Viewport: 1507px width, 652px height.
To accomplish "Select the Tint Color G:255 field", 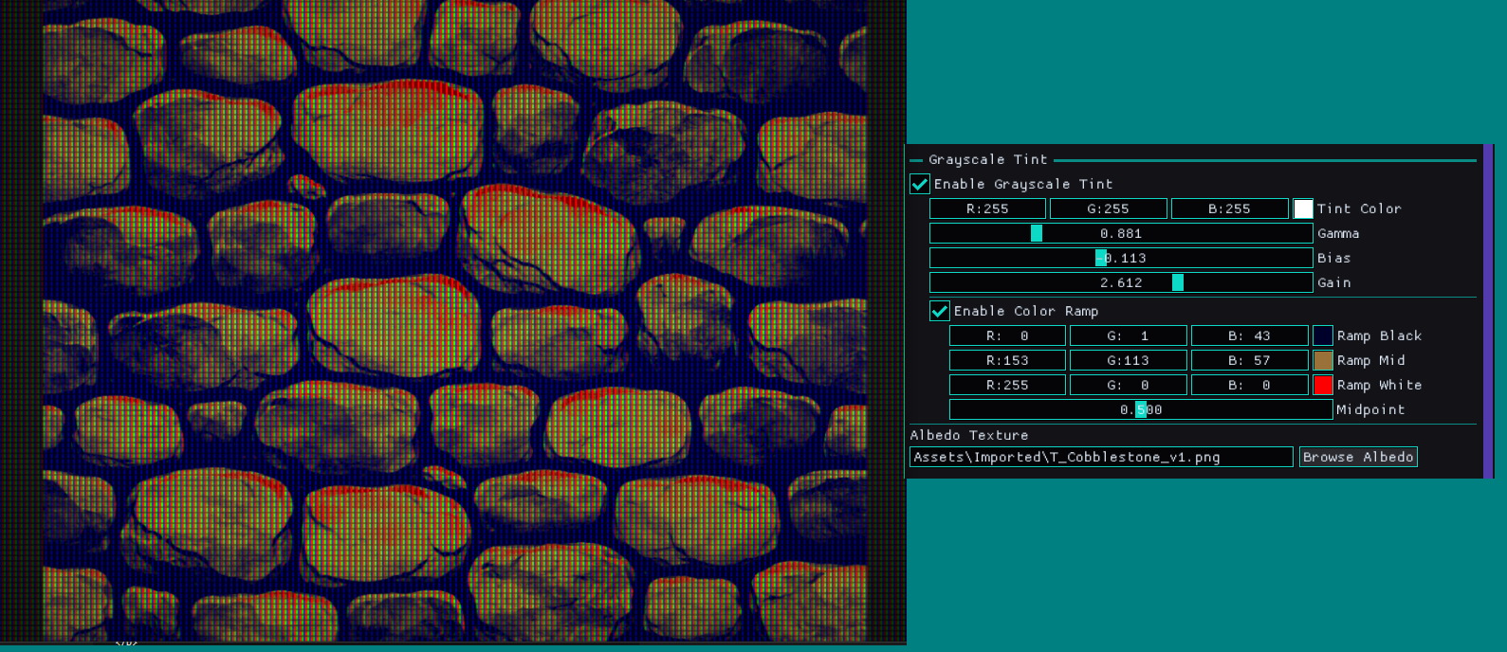I will pos(1109,208).
